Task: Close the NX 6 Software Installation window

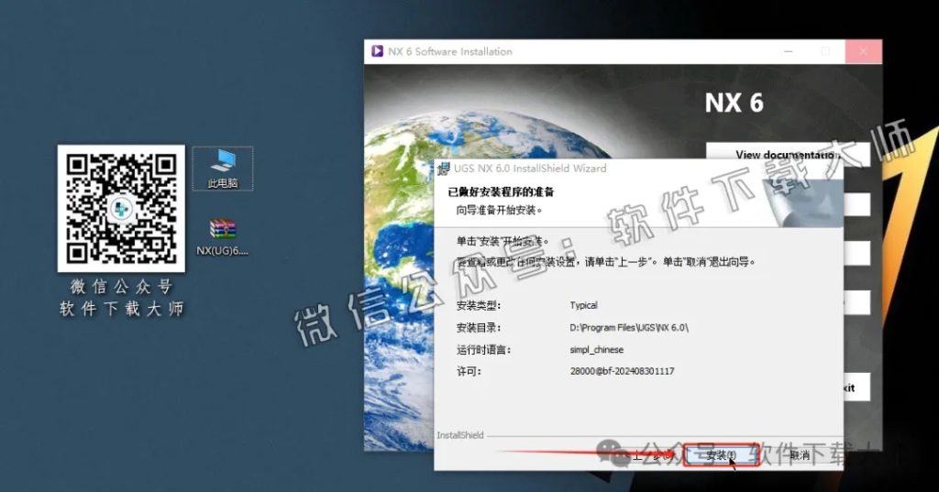Action: click(863, 51)
